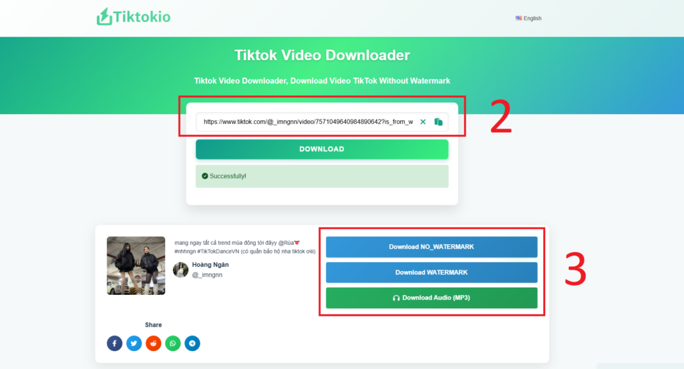This screenshot has height=369, width=684.
Task: Click the Tiktokio logo in the header
Action: coord(134,17)
